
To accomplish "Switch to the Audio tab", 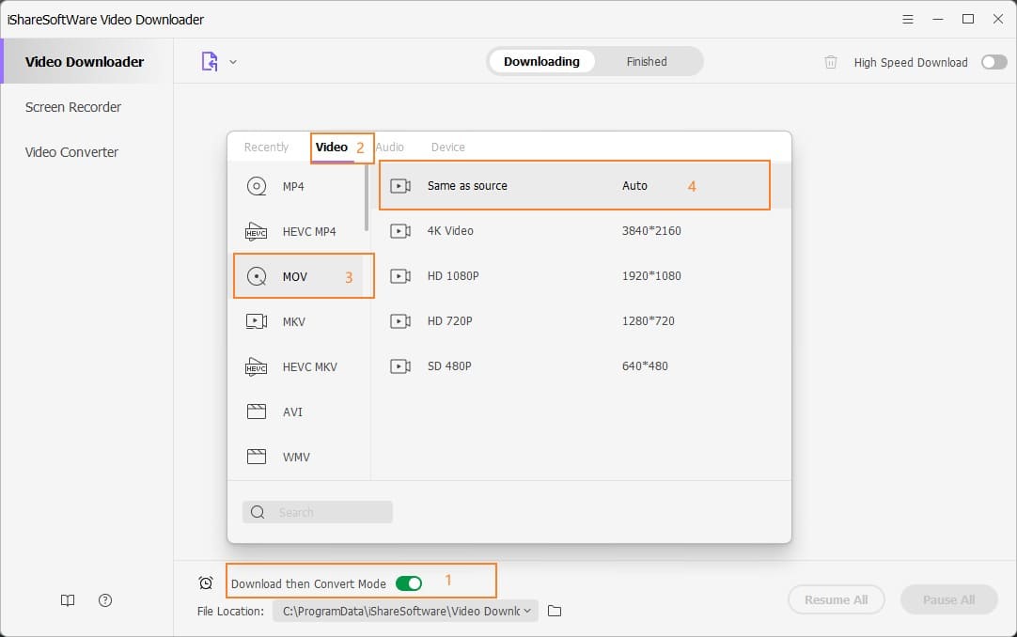I will coord(390,147).
